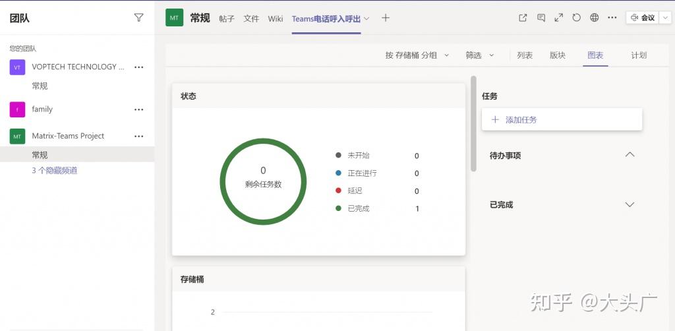Viewport: 675px width, 331px height.
Task: Open the tab in website globe icon
Action: [595, 18]
